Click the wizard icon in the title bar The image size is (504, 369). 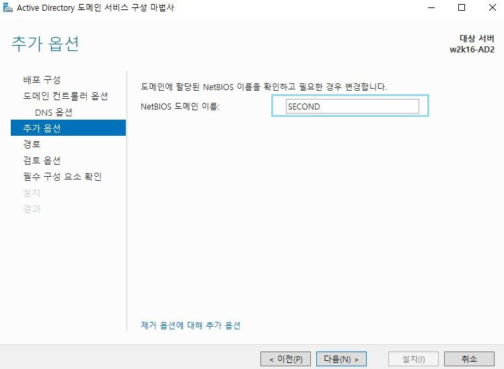tap(7, 7)
